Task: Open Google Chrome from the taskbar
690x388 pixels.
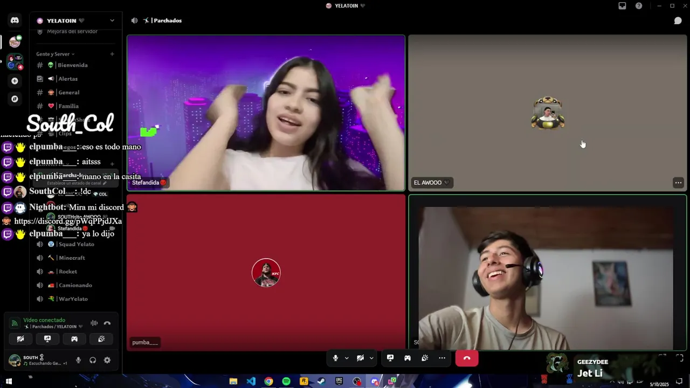Action: 268,382
